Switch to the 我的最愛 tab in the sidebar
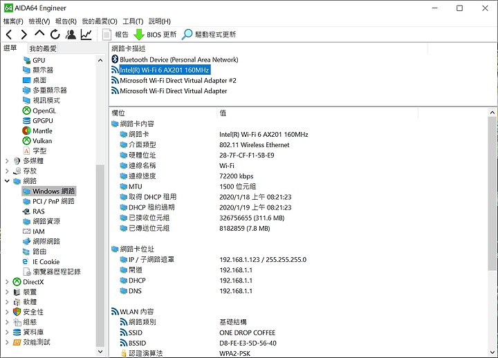The height and width of the screenshot is (358, 498). pyautogui.click(x=43, y=48)
